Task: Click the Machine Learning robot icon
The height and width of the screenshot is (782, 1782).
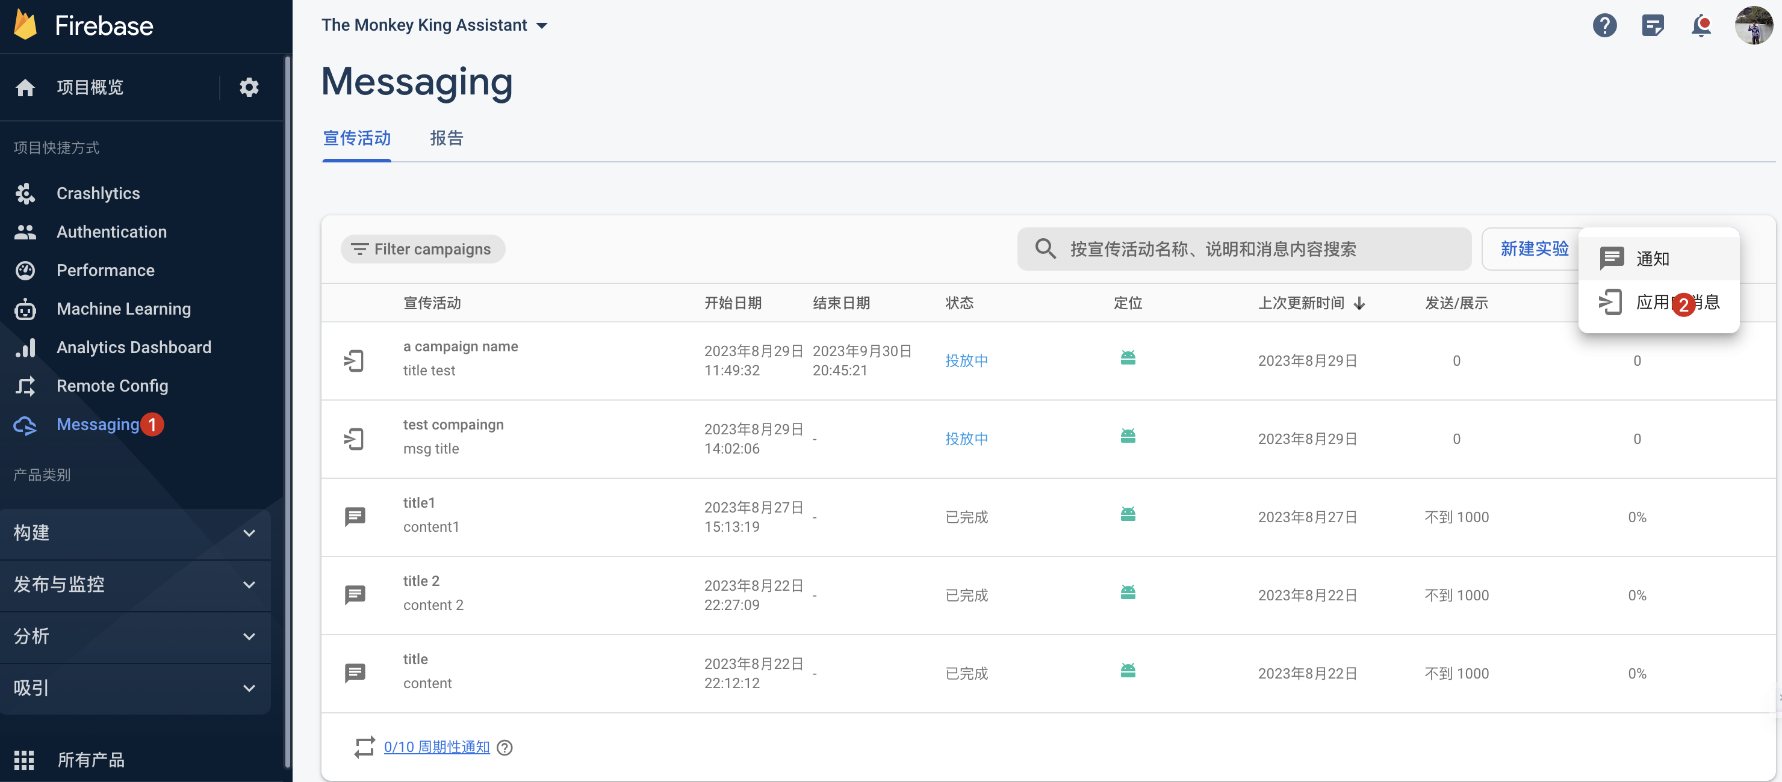Action: pos(26,309)
